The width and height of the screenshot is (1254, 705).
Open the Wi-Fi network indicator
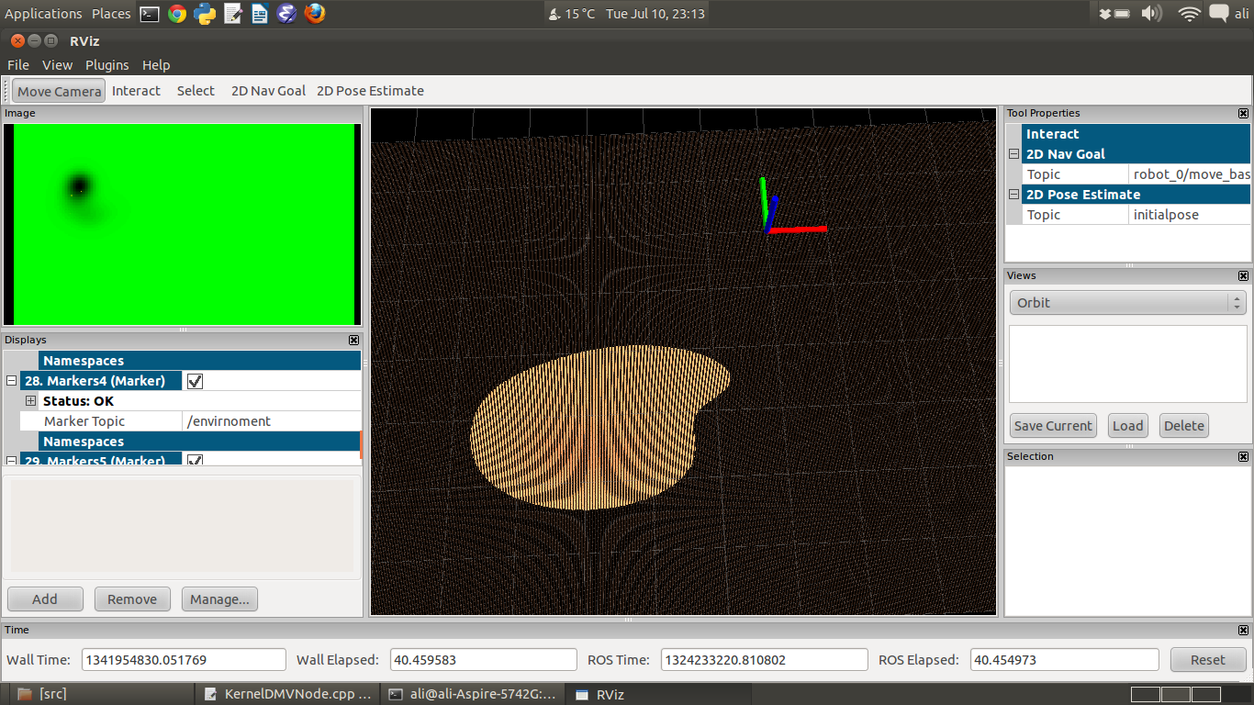coord(1190,14)
